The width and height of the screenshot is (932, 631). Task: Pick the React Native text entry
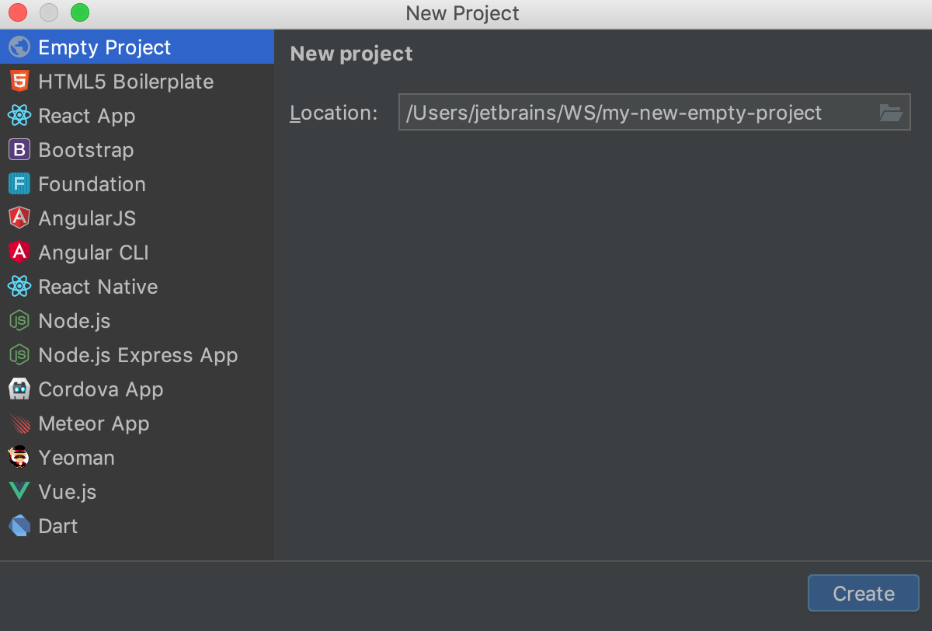pos(98,287)
